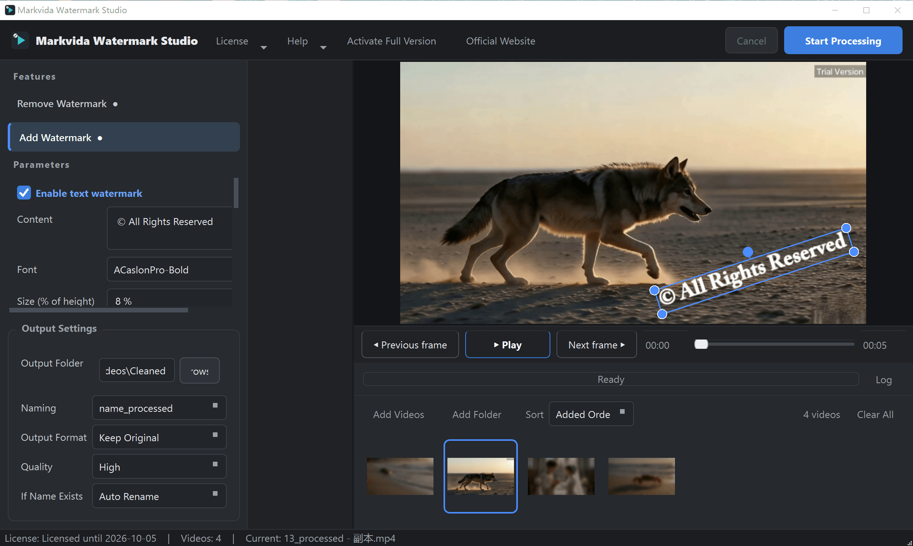Select the first beach video thumbnail

pos(400,476)
